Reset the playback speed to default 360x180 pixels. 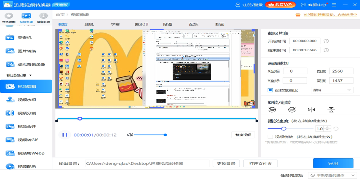pos(336,129)
